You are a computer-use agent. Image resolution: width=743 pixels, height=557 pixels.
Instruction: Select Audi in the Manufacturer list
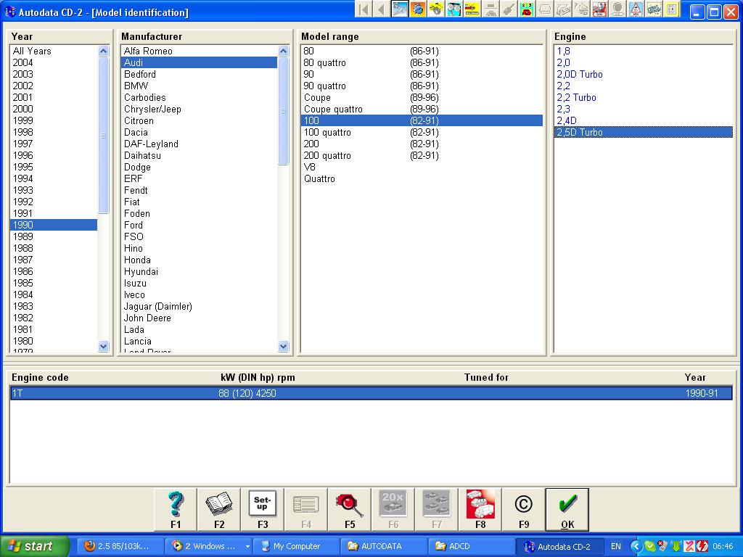(x=200, y=62)
